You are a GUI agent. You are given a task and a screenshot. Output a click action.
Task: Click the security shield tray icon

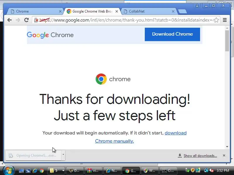point(193,170)
